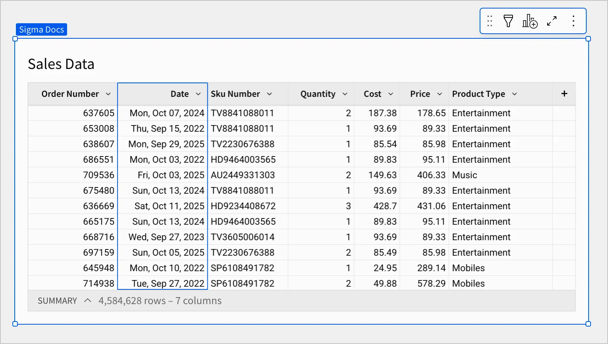Viewport: 608px width, 344px height.
Task: Select cost cell 428.7
Action: [x=377, y=206]
